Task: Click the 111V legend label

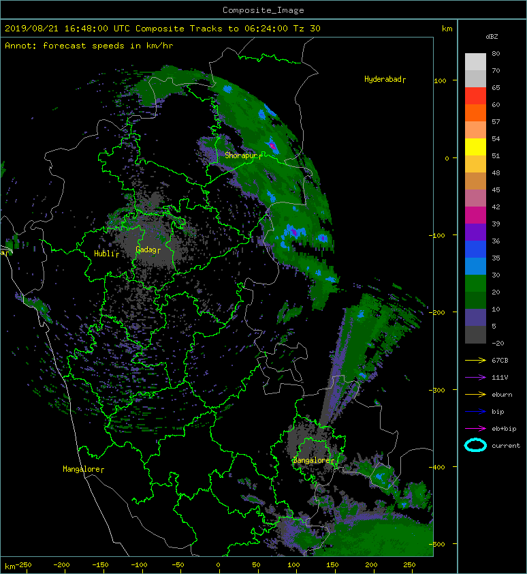Action: click(x=500, y=378)
